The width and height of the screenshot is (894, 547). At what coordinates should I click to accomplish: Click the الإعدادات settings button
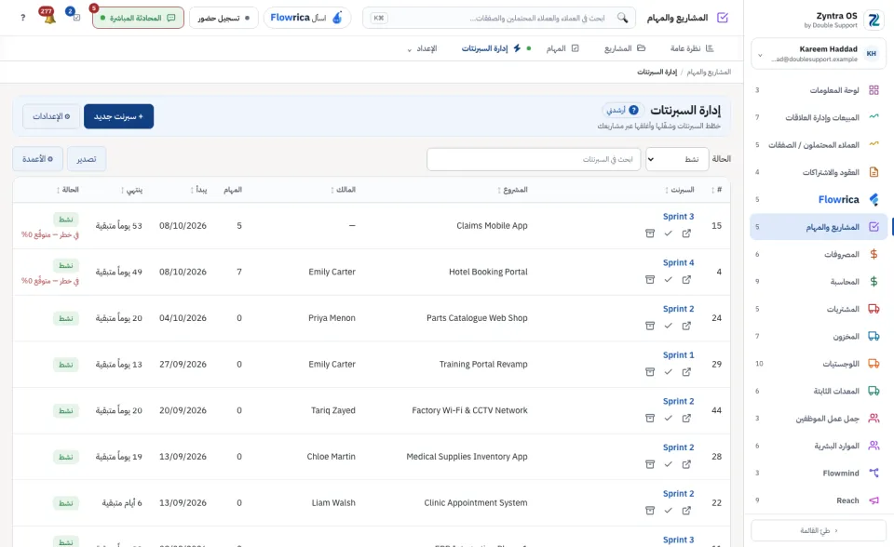pyautogui.click(x=51, y=116)
